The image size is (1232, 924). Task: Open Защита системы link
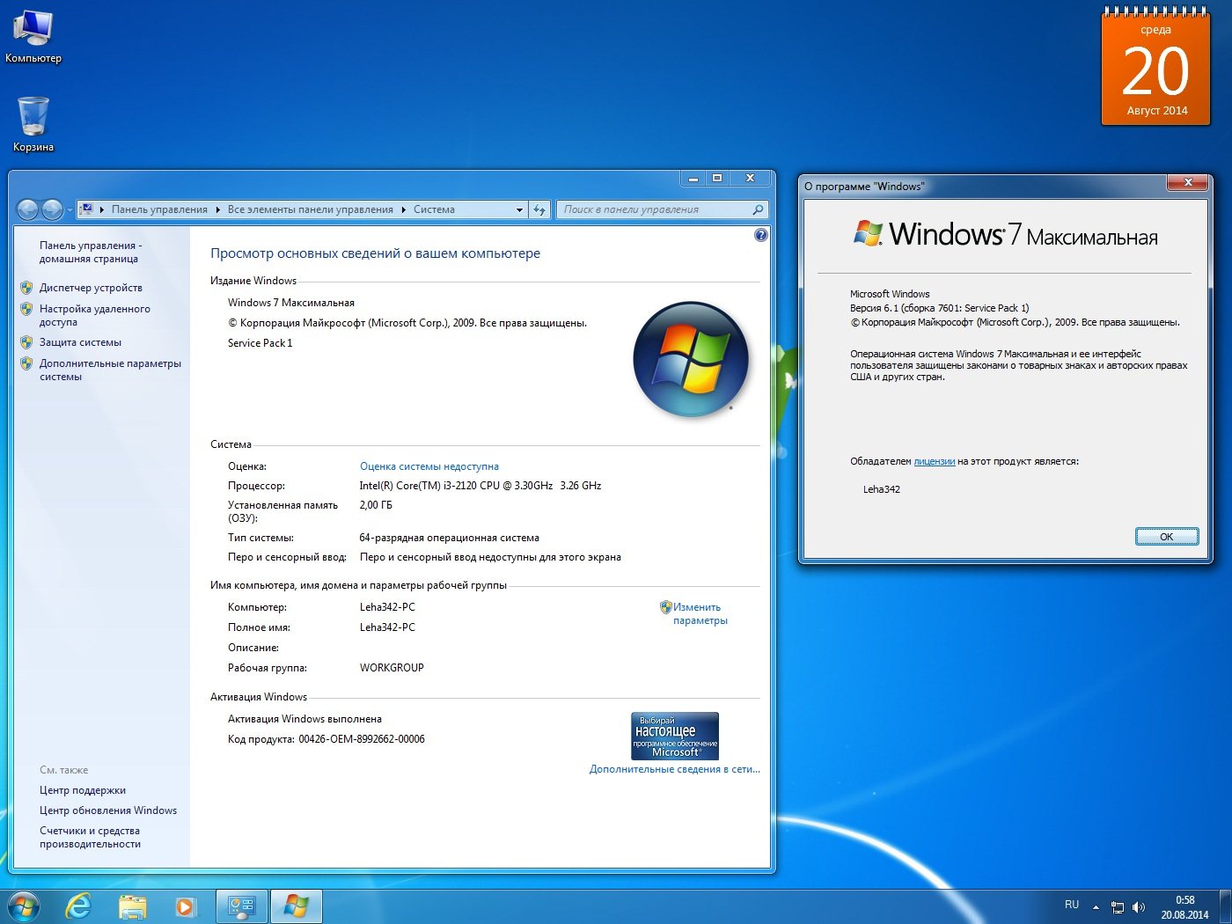click(80, 342)
